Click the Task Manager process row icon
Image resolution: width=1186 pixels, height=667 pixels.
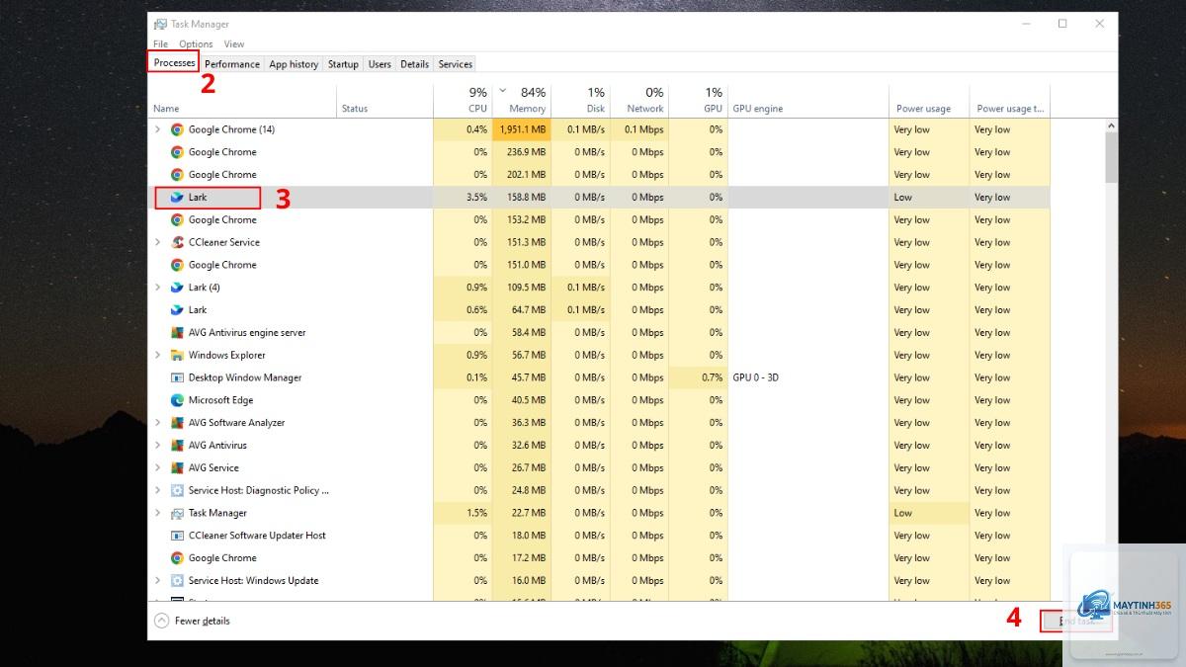pyautogui.click(x=177, y=513)
